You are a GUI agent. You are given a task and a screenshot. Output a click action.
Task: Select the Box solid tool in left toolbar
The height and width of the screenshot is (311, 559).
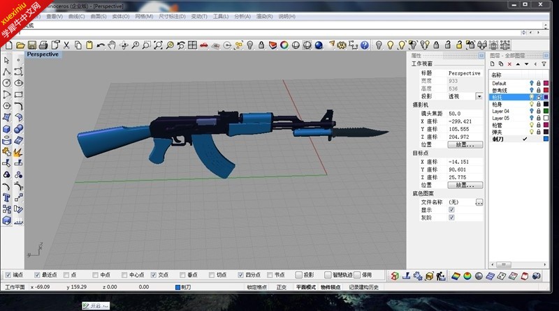click(7, 129)
